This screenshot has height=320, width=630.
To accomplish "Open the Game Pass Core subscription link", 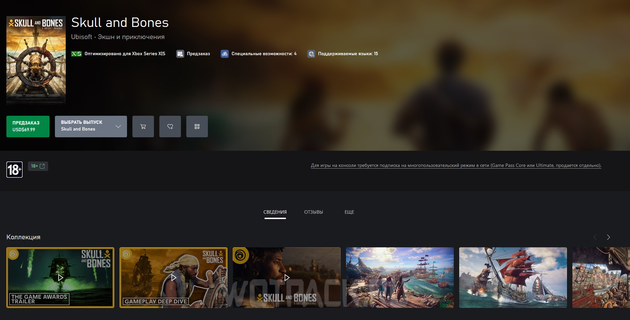I will (456, 166).
